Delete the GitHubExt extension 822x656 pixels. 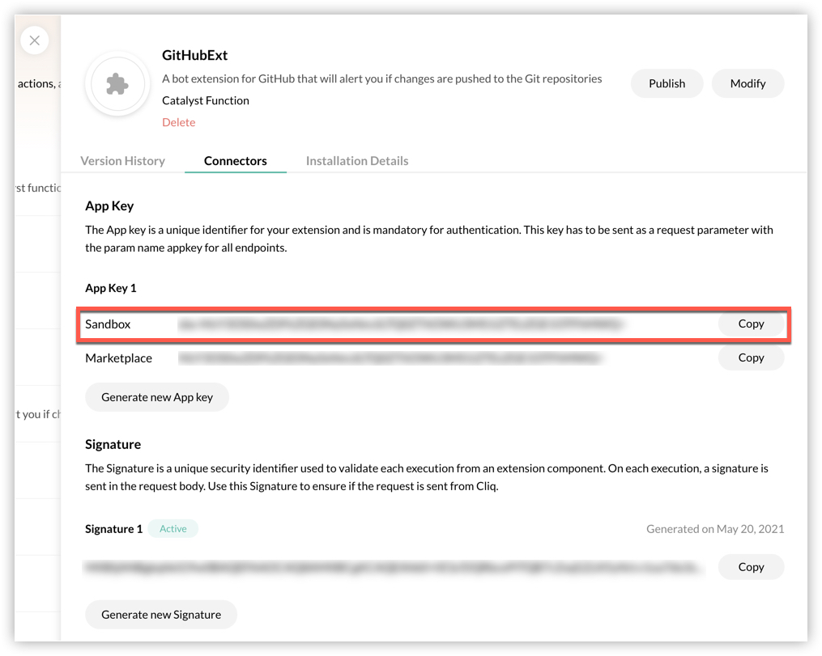click(179, 122)
